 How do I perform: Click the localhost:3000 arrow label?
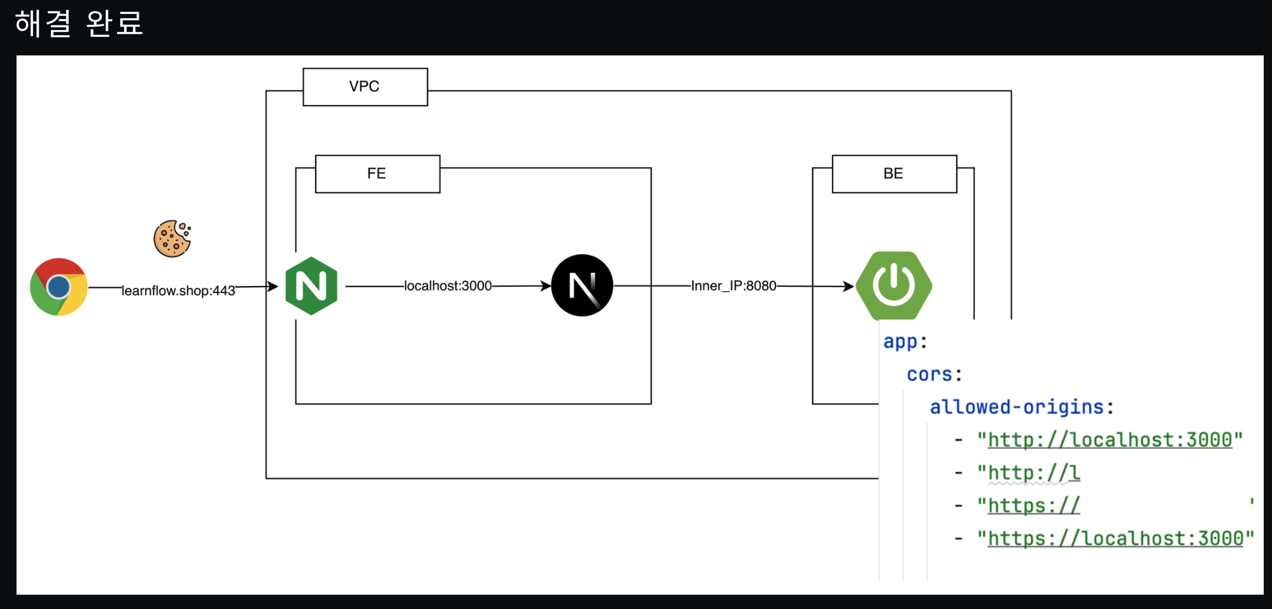point(448,286)
